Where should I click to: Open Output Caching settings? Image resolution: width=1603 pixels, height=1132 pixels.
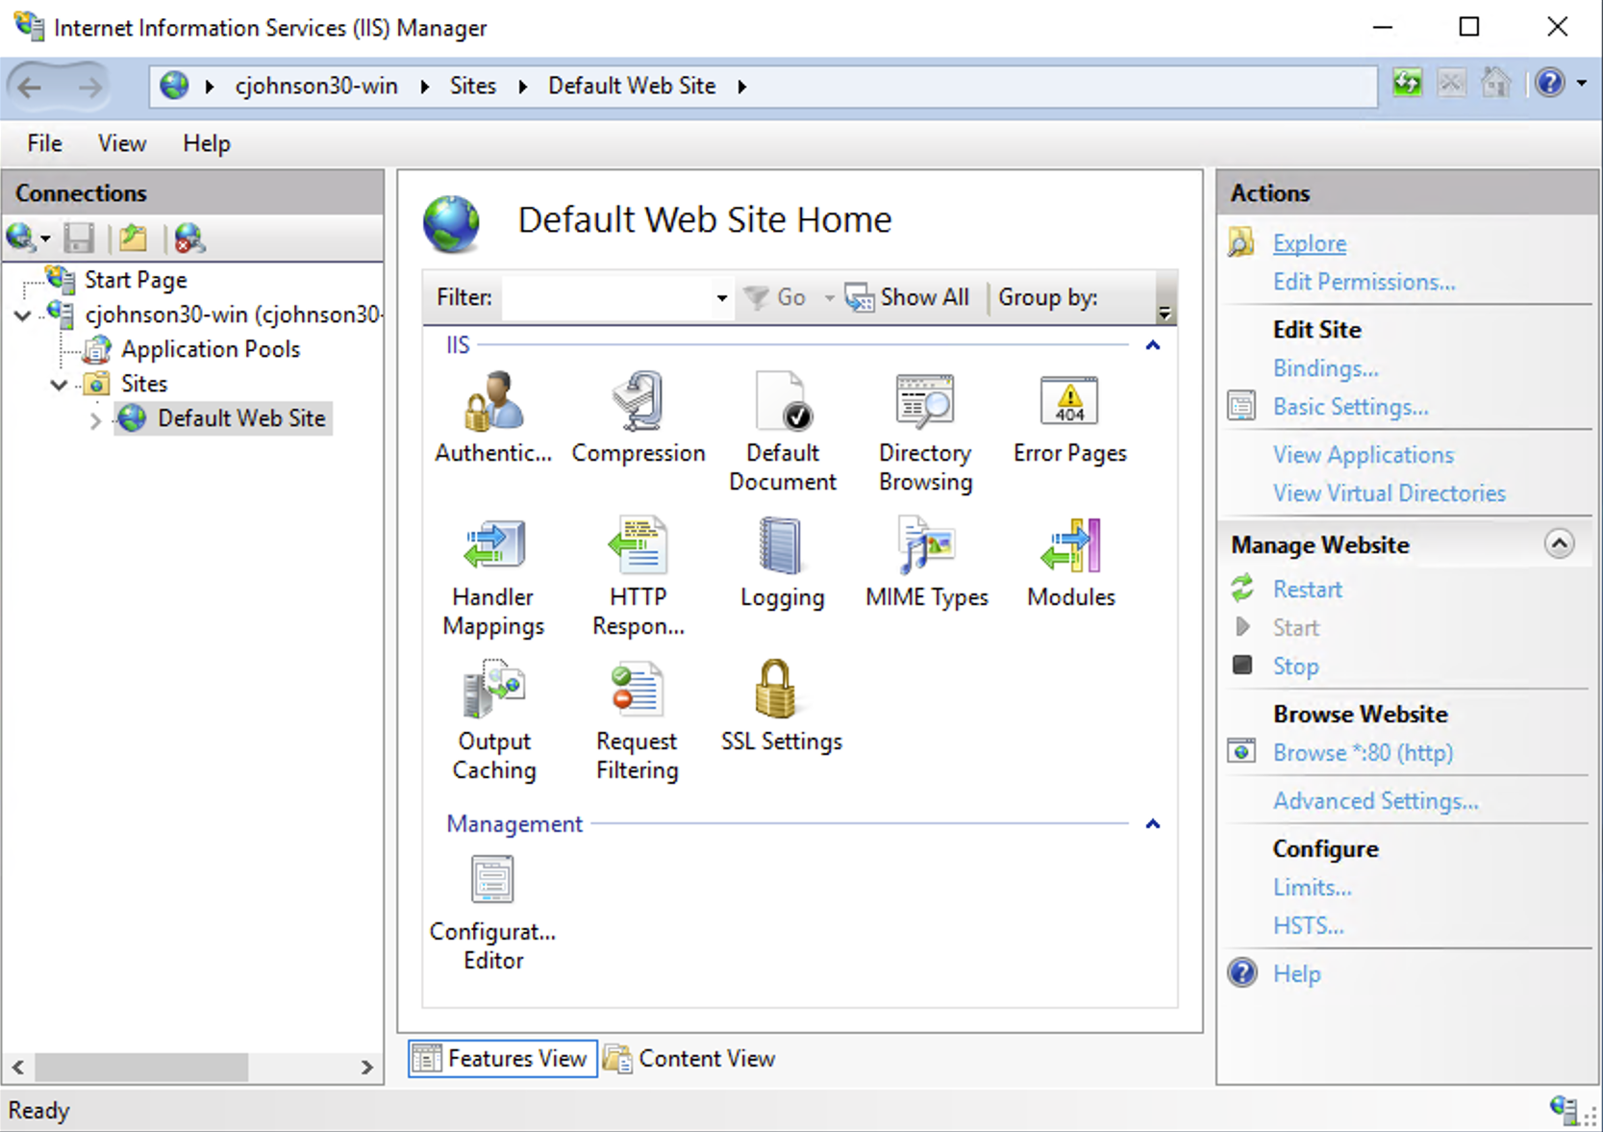493,720
